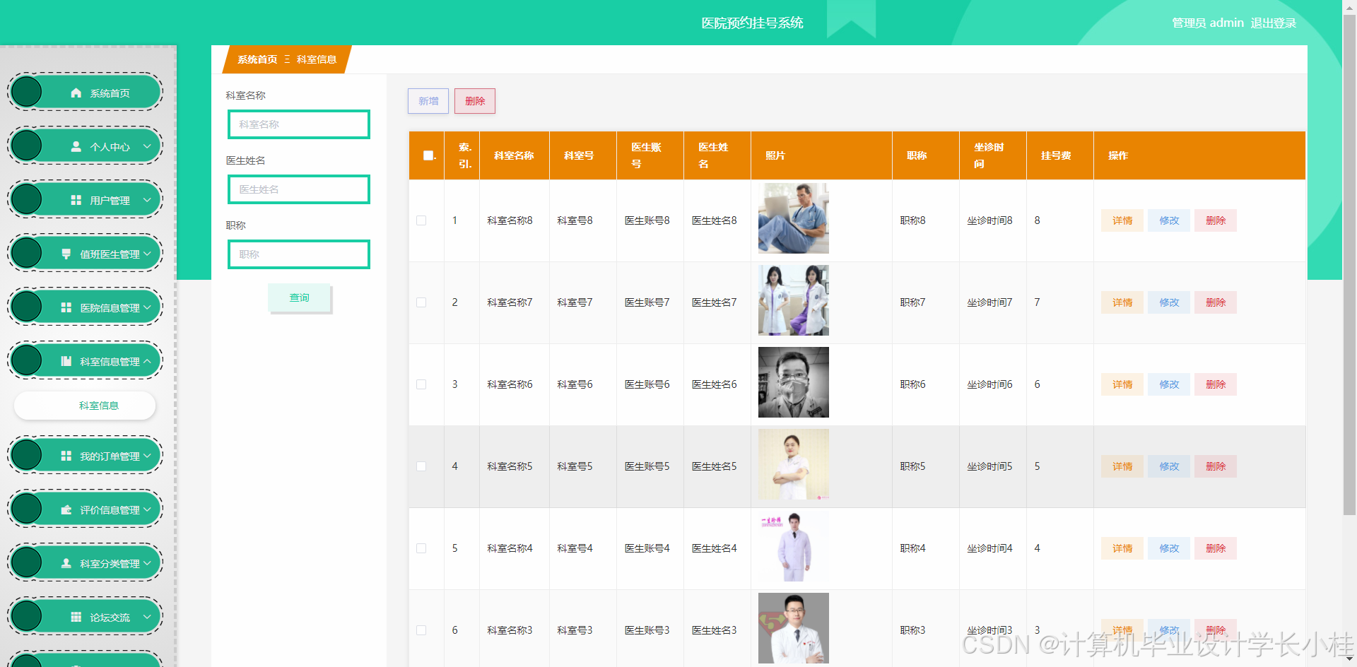Expand the 论坛交流 menu chevron
Viewport: 1357px width, 667px height.
point(147,618)
